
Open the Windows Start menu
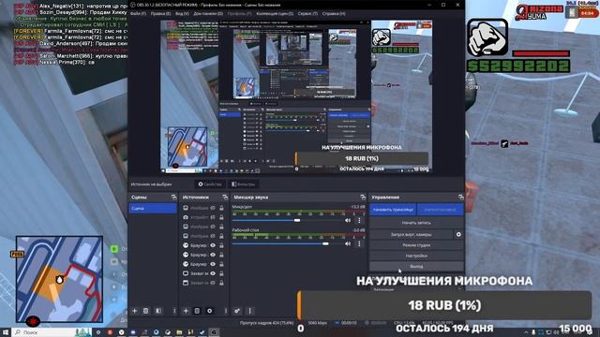click(x=6, y=332)
